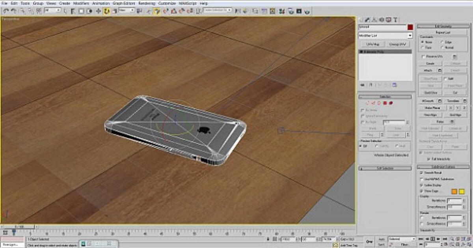The height and width of the screenshot is (248, 473).
Task: Click the Play Animation button
Action: click(x=432, y=239)
